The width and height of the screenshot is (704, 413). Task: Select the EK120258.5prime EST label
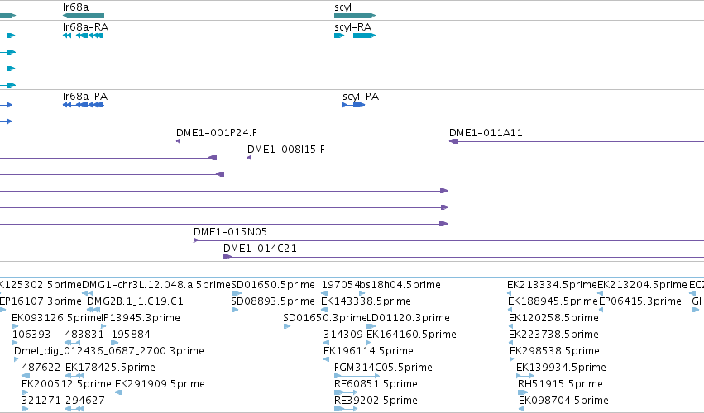pyautogui.click(x=553, y=318)
